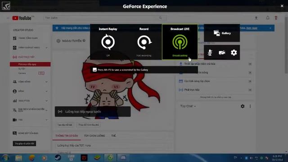The image size is (288, 162).
Task: Open YouTube notifications bell
Action: pos(268,18)
